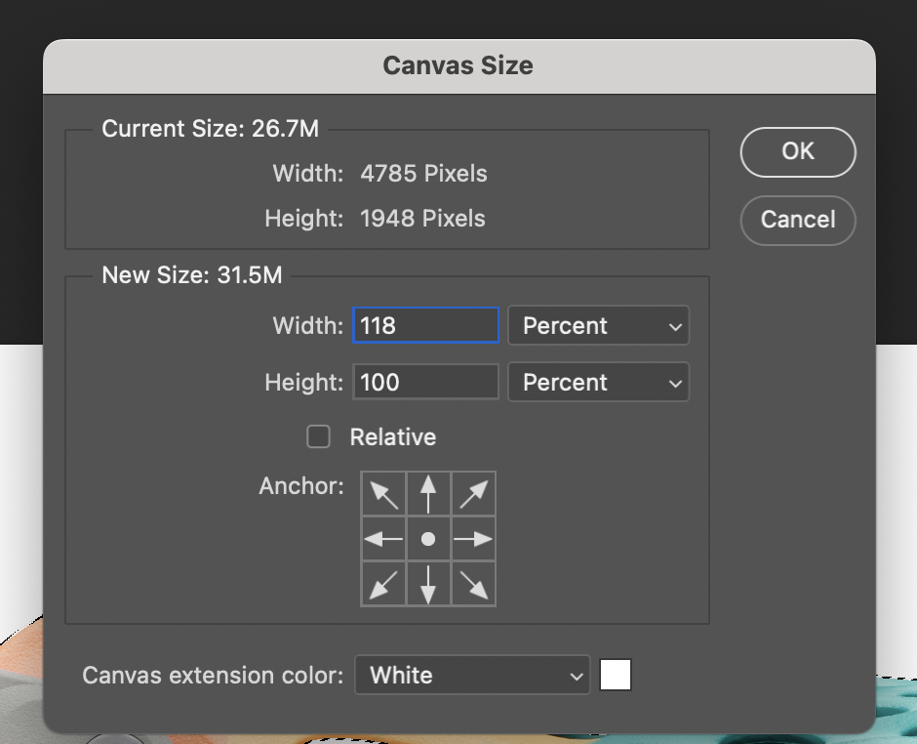917x744 pixels.
Task: Select the middle-left anchor arrow
Action: (x=383, y=538)
